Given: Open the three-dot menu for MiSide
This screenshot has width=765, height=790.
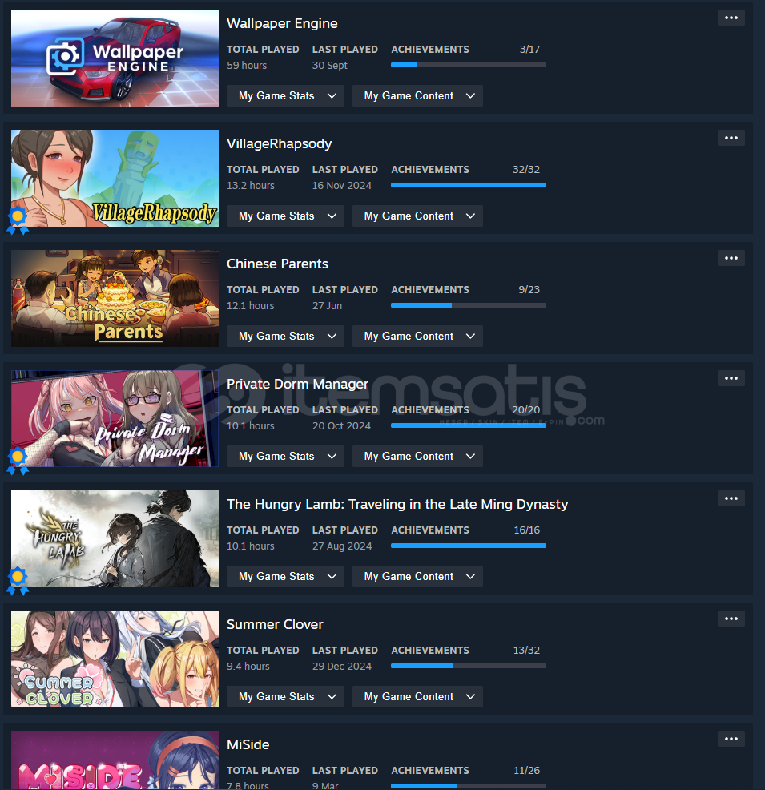Looking at the screenshot, I should click(x=731, y=739).
